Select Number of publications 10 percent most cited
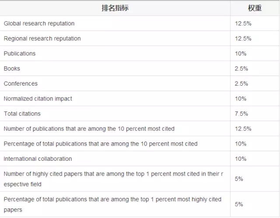This screenshot has width=280, height=218. point(89,128)
